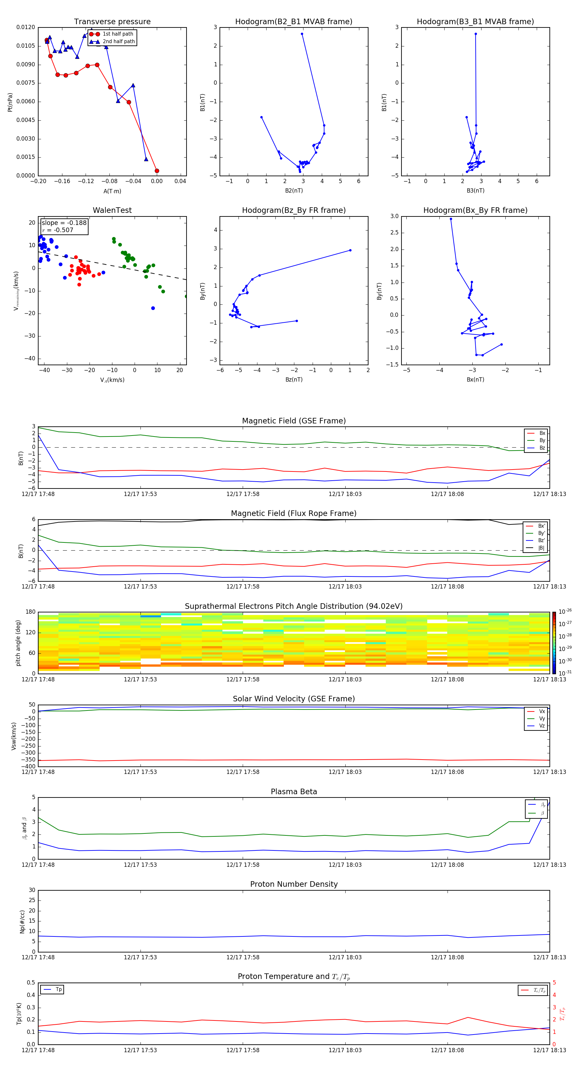Click the 'slope = -0.188' annotation
The image size is (588, 1079).
[x=64, y=223]
